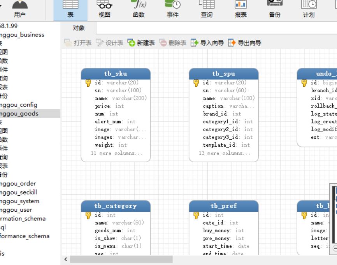
Task: Click primary key icon in tb_spu
Action: [196, 83]
